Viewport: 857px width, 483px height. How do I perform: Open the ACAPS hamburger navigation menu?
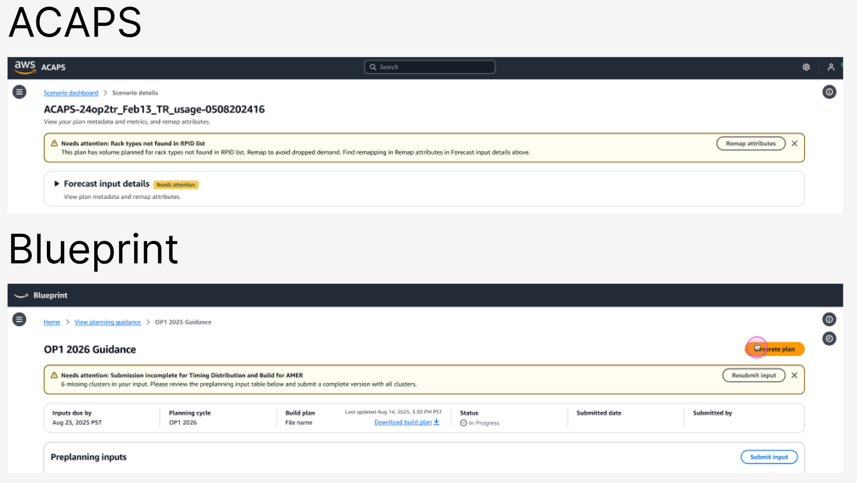(x=19, y=92)
